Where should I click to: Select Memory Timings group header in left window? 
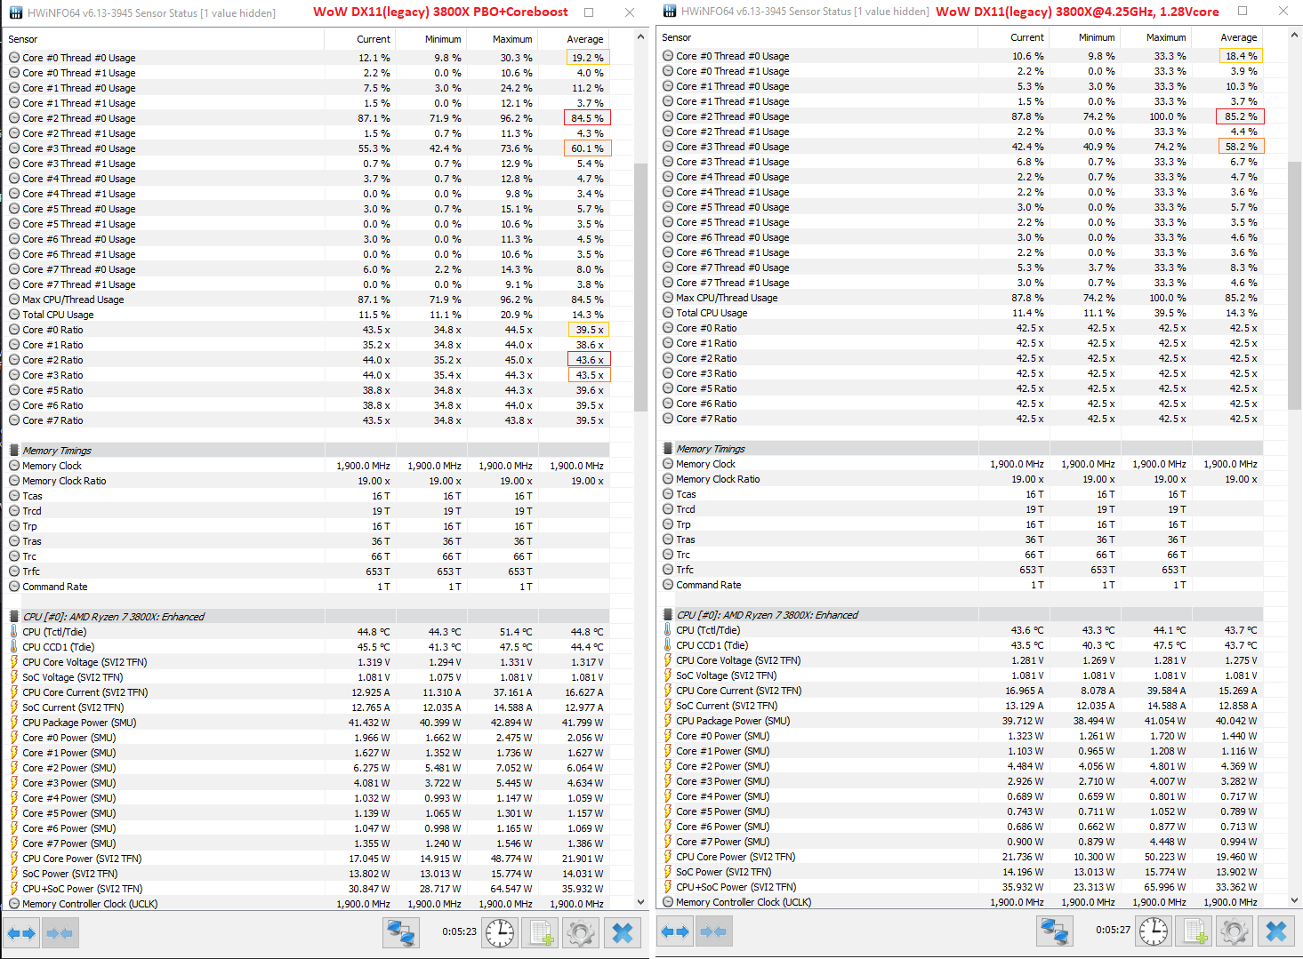click(x=307, y=451)
